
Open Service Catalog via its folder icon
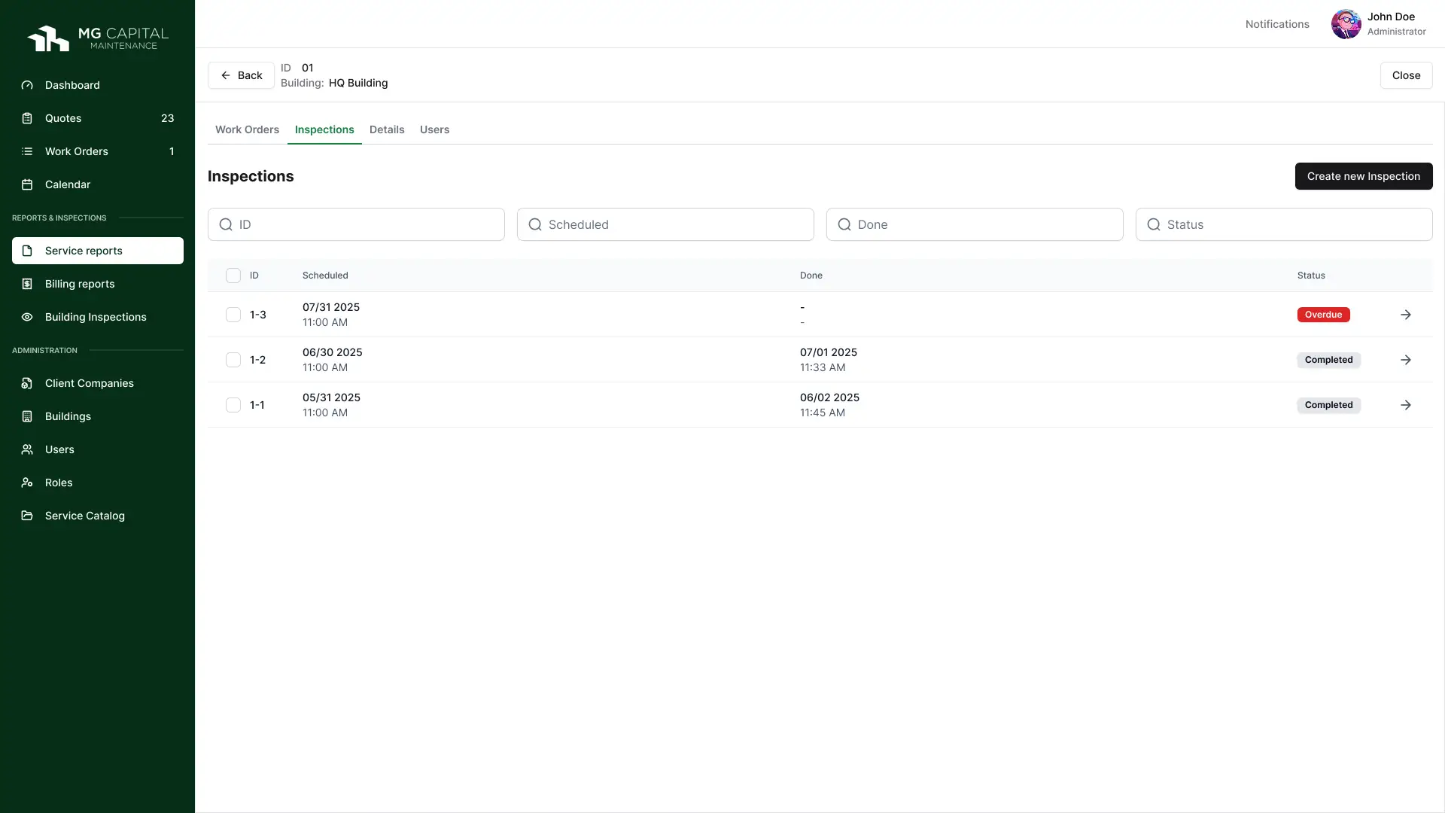pos(27,516)
